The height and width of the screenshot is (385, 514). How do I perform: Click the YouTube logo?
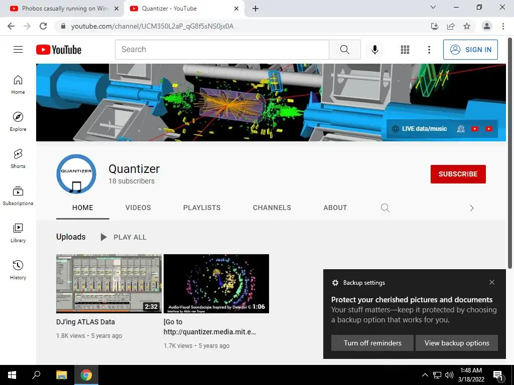pyautogui.click(x=59, y=50)
